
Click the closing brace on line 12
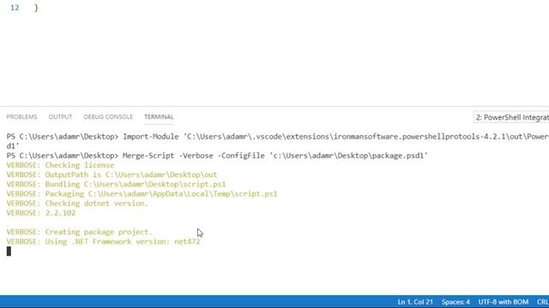(36, 8)
